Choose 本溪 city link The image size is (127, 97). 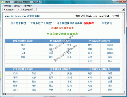pyautogui.click(x=69, y=82)
